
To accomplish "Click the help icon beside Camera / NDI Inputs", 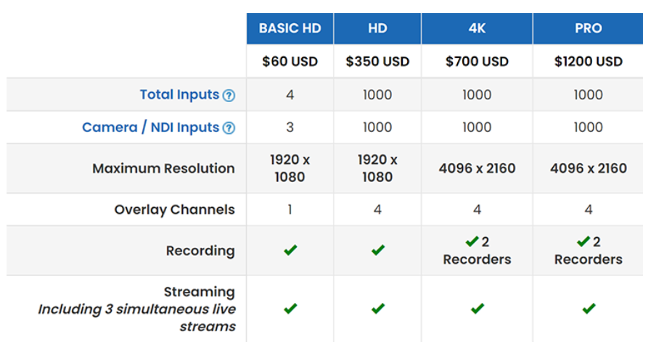I will pyautogui.click(x=229, y=128).
